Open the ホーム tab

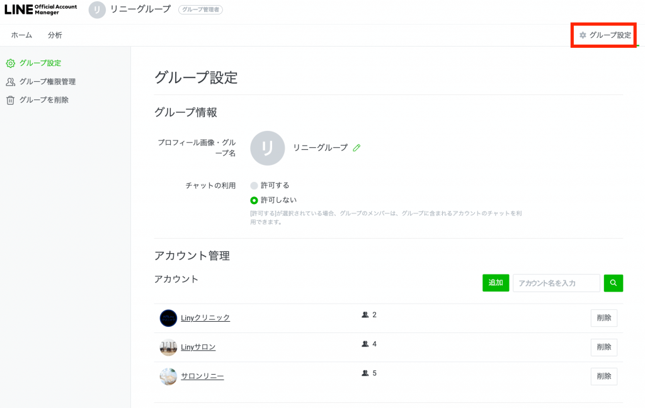(x=21, y=35)
